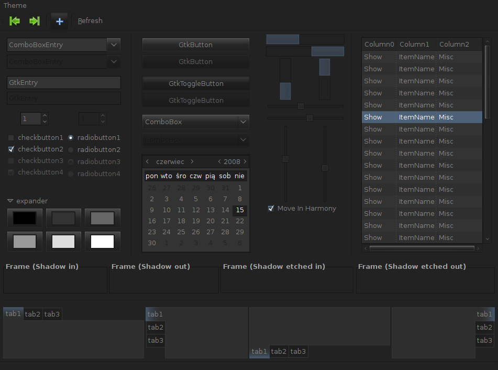Increase the spin button value
Screen dimensions: 498x370
[45, 116]
